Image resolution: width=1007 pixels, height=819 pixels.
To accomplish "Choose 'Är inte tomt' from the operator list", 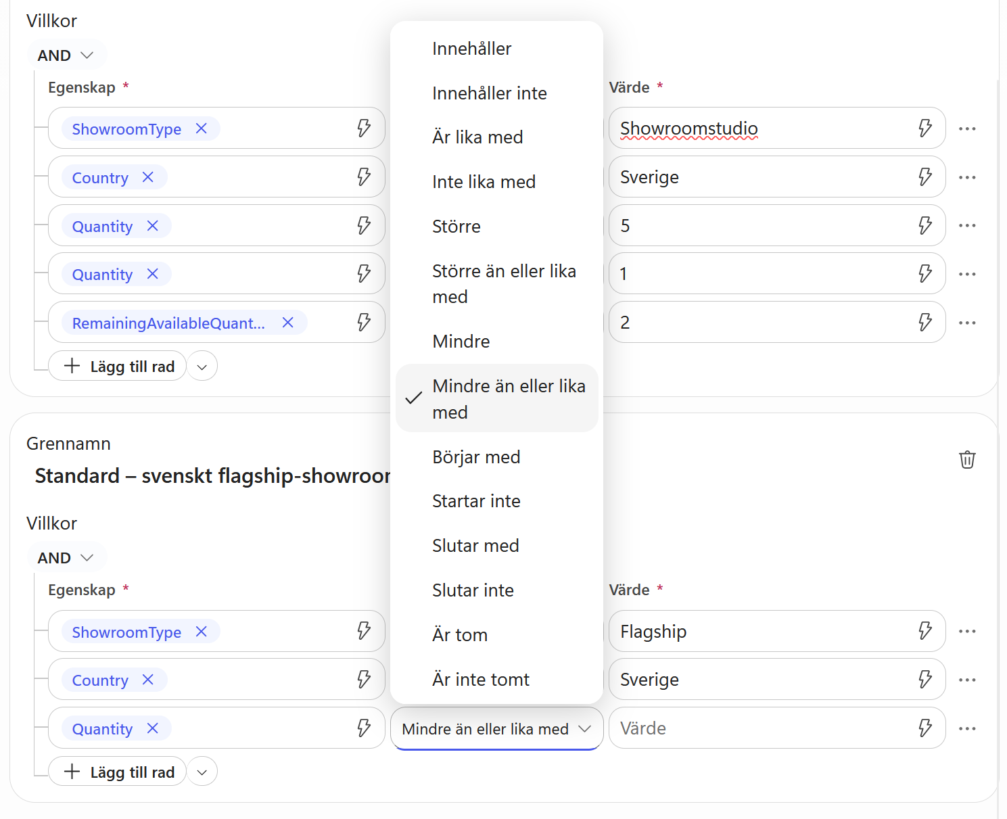I will coord(497,680).
